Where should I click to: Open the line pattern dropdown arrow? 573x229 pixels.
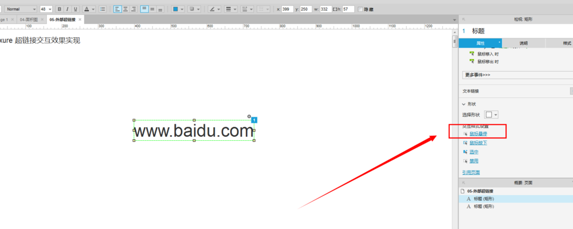(x=252, y=9)
